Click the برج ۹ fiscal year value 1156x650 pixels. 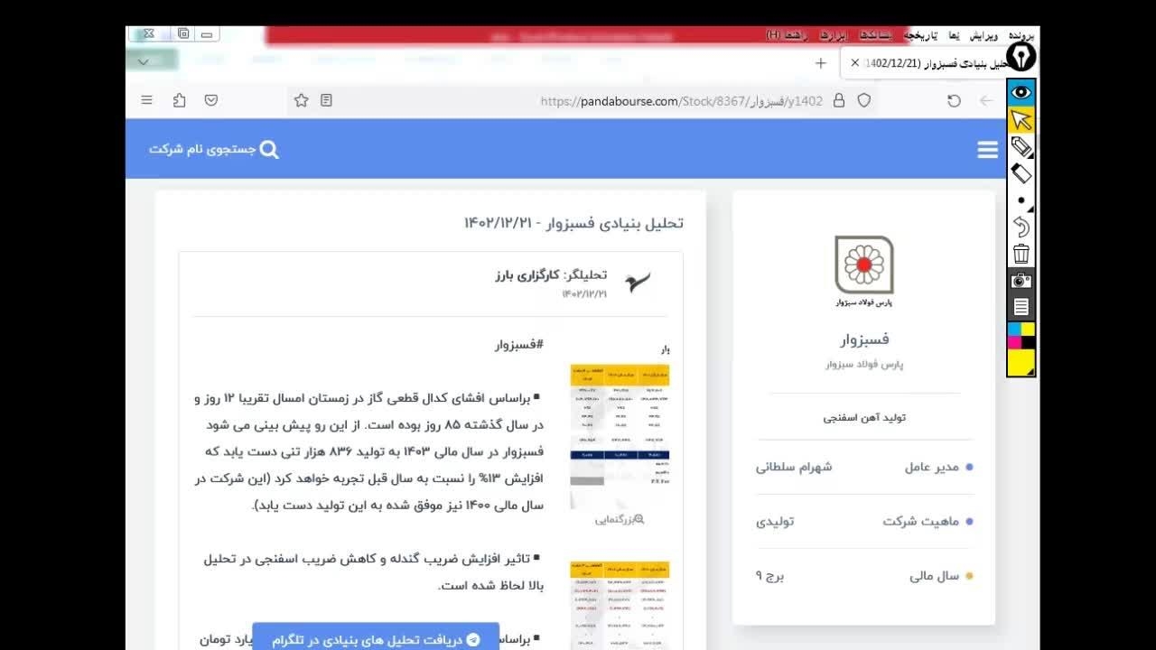[769, 575]
